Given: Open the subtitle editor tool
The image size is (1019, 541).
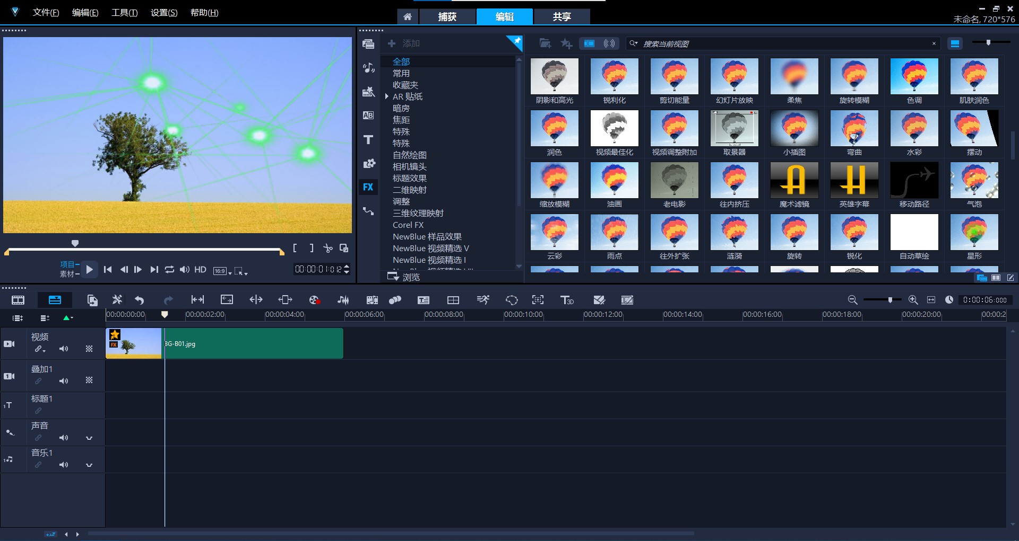Looking at the screenshot, I should 424,300.
